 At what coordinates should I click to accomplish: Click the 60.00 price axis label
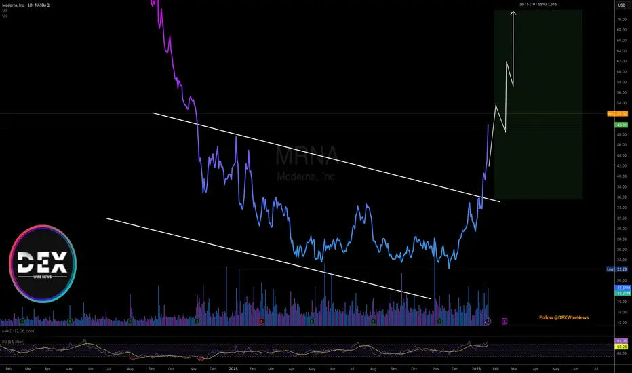click(622, 72)
